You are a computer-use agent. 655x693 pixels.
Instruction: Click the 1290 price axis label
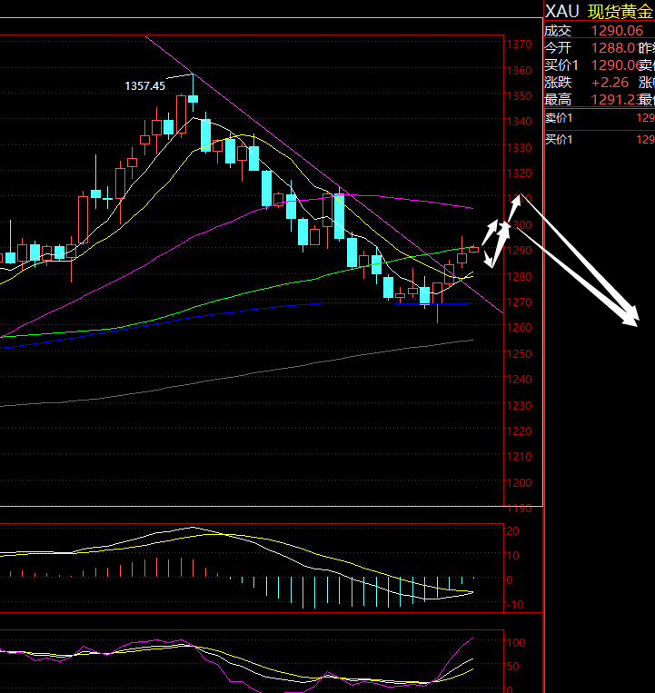click(520, 251)
